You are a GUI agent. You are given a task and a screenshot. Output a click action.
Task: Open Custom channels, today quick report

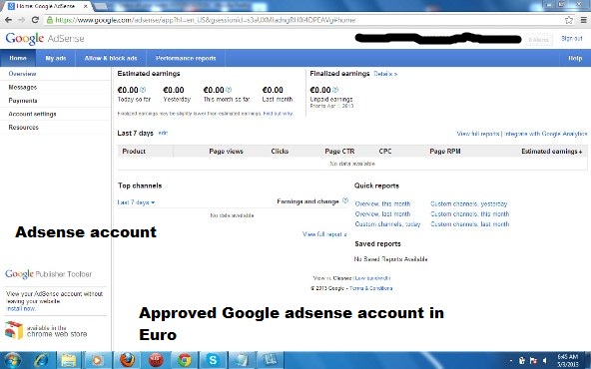(387, 224)
